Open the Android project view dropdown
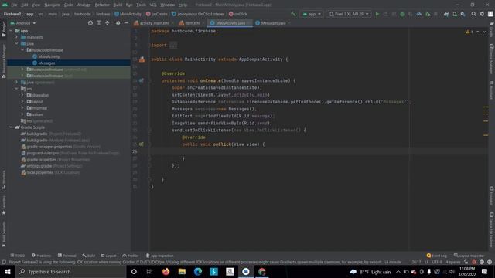Viewport: 495px width, 278px height. tap(23, 23)
